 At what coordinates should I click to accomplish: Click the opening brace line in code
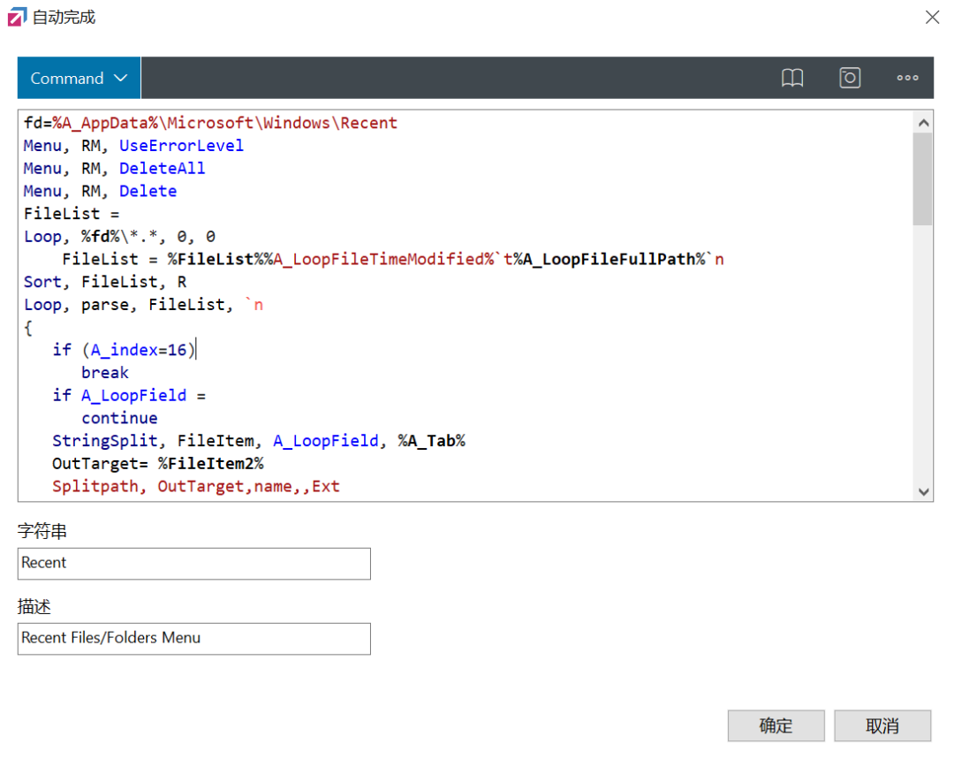click(x=28, y=328)
